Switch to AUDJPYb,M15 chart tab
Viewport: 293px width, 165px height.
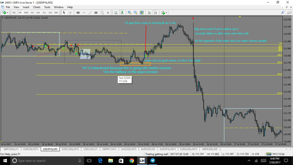point(168,149)
